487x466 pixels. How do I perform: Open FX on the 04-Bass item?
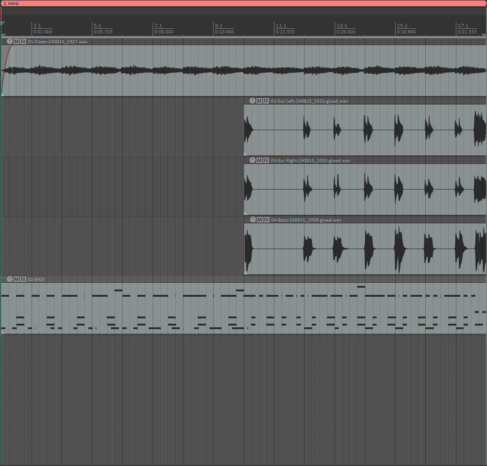point(266,220)
